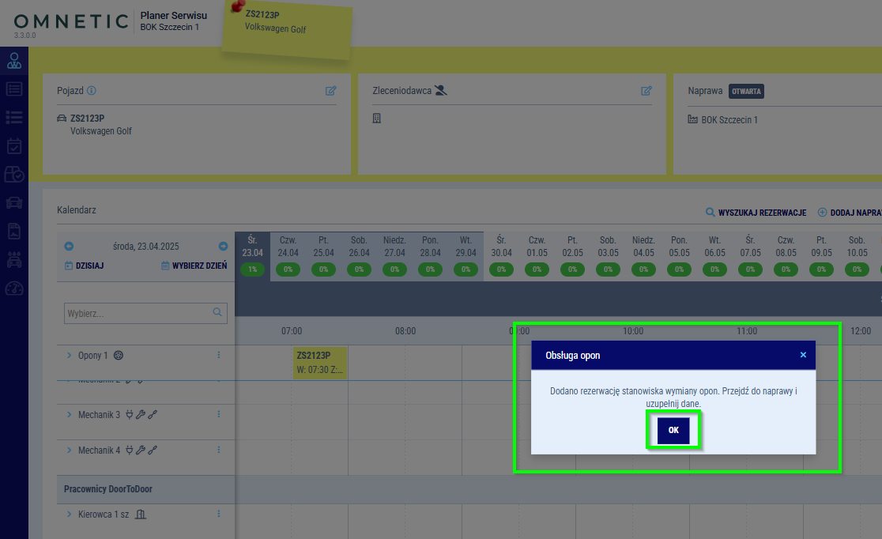Click the DZISIAJ button
The width and height of the screenshot is (882, 539).
(85, 266)
